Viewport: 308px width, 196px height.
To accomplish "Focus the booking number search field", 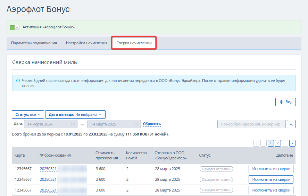I will coord(251,124).
